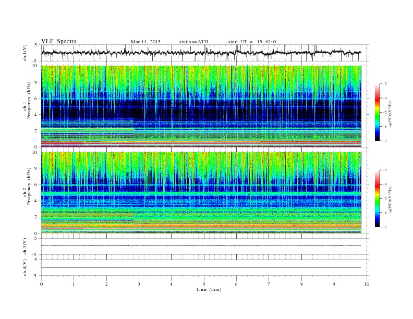Screen dimensions: 413x319
Task: Click time axis tick label "5"
Action: 204,284
